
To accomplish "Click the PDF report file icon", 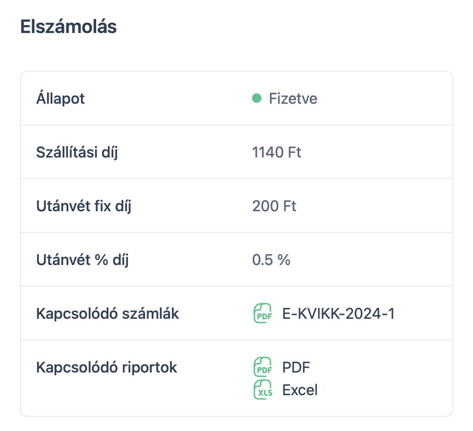I will [x=263, y=367].
